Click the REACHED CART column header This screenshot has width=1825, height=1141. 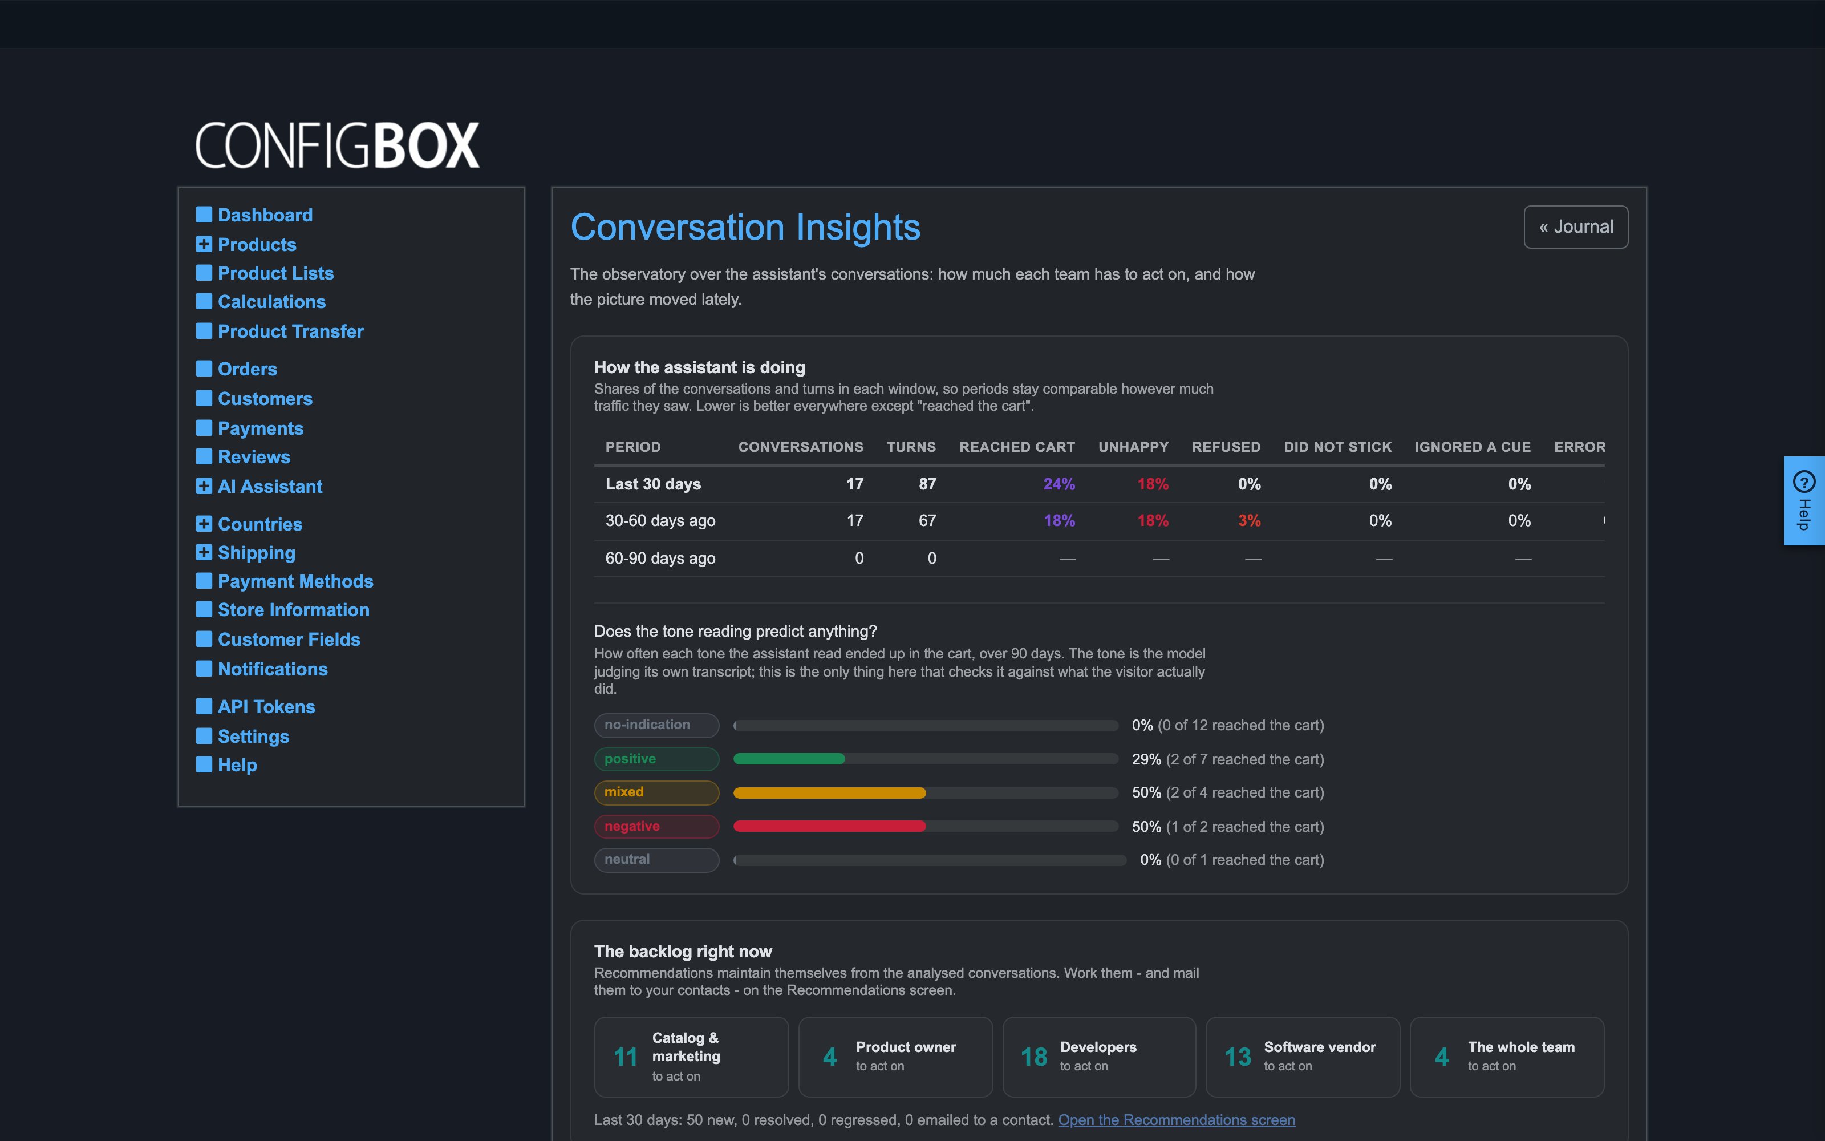click(x=1016, y=447)
